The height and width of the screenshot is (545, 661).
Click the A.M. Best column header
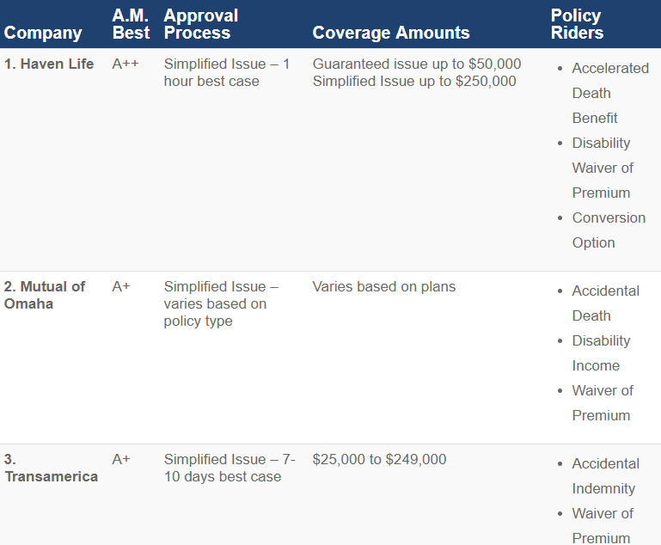[131, 24]
